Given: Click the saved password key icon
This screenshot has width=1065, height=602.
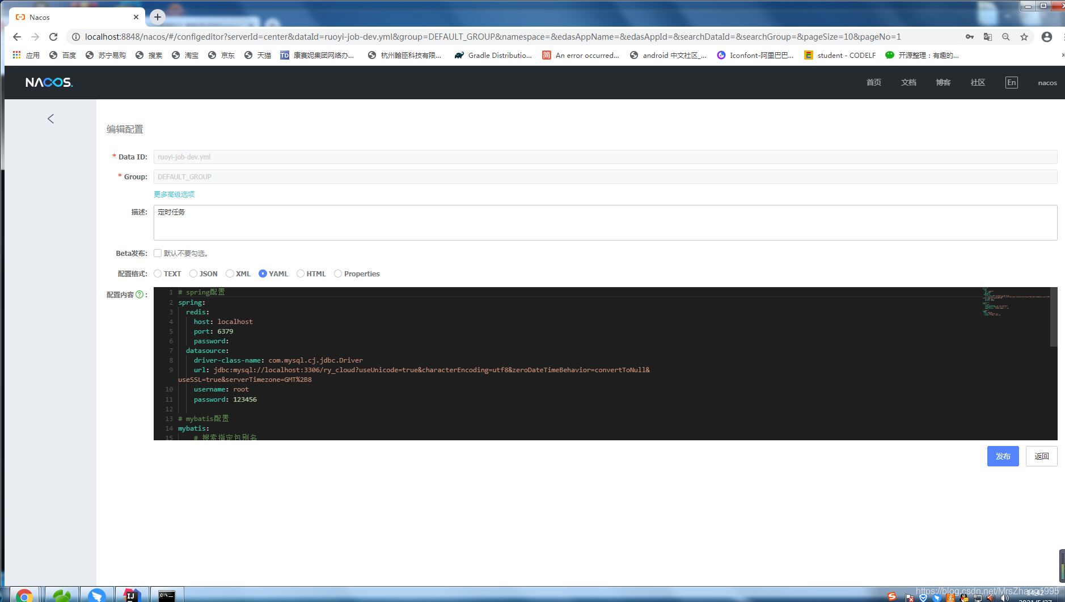Looking at the screenshot, I should tap(970, 37).
